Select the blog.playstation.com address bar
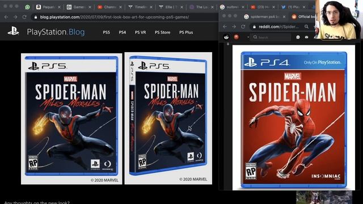 coord(125,17)
